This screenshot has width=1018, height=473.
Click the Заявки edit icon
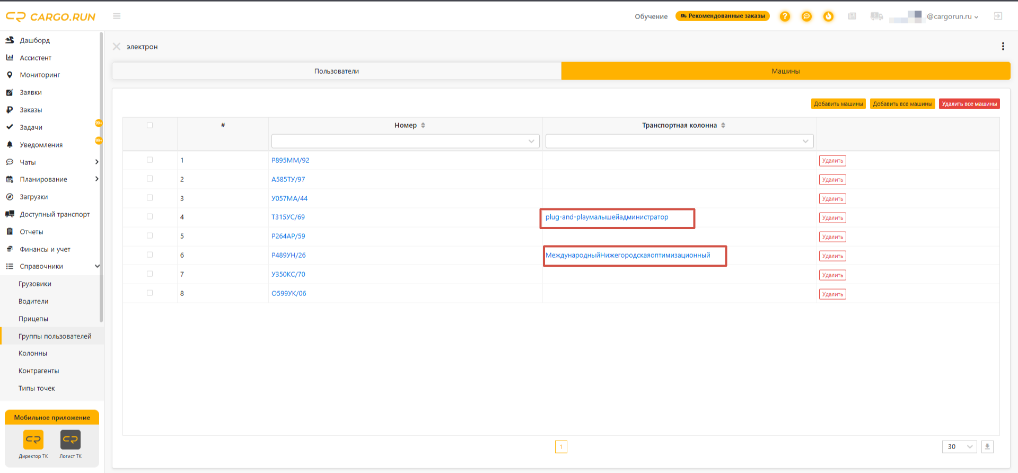coord(10,92)
